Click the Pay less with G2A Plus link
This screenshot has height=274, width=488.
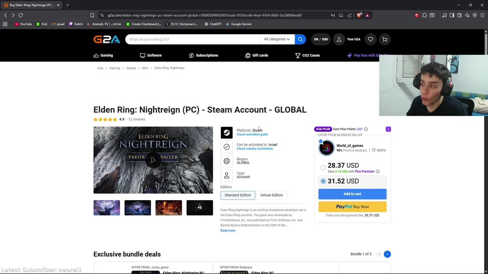coord(369,55)
